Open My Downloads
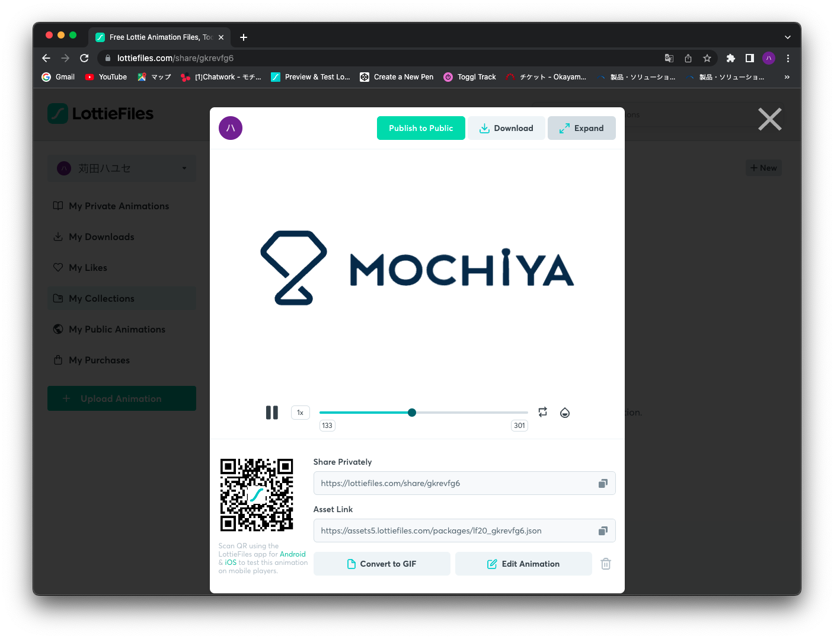 point(122,237)
